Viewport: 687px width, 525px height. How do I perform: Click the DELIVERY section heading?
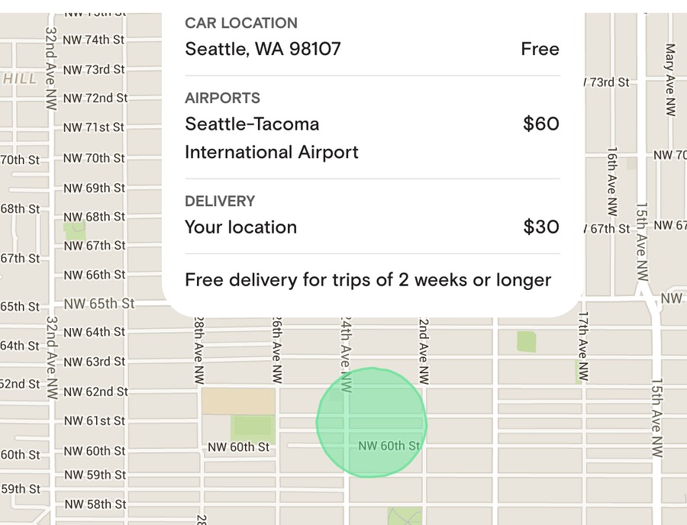(220, 201)
